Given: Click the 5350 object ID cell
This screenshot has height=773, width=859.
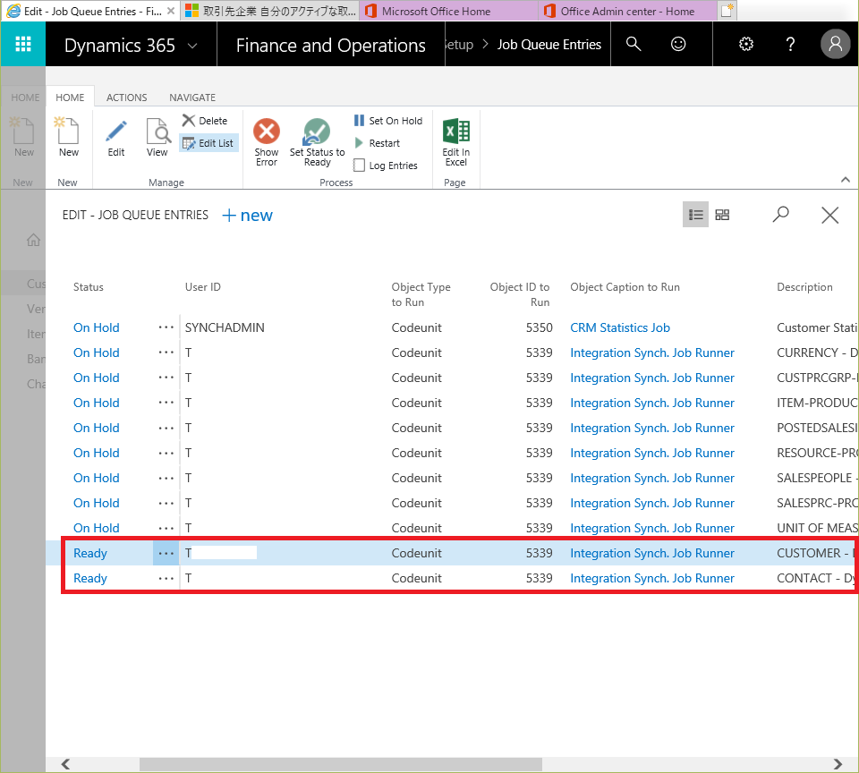Looking at the screenshot, I should [x=539, y=327].
